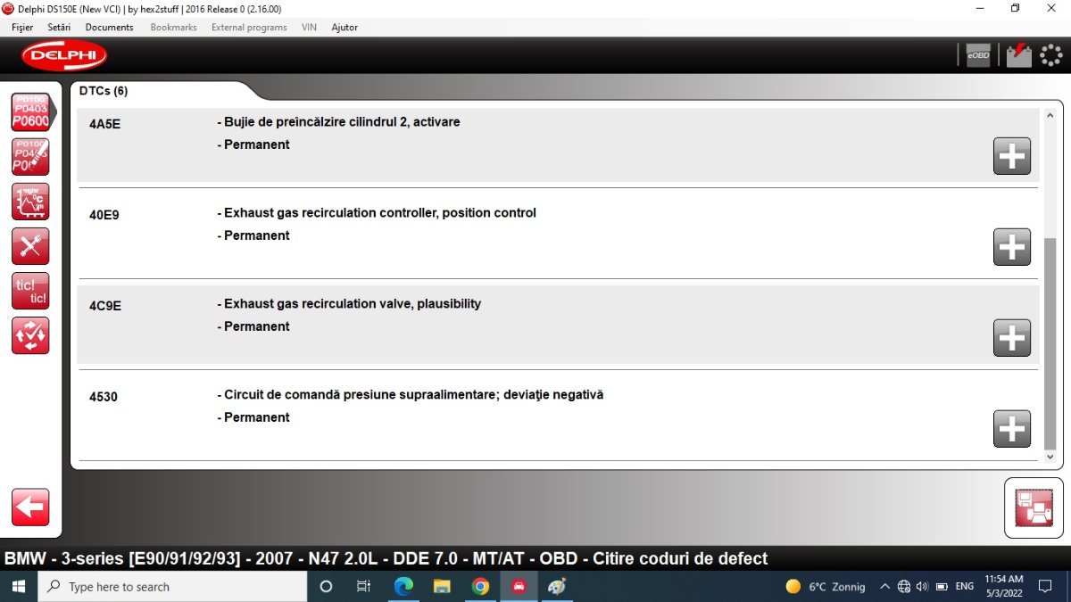Expand details for fault code 4C9E
Image resolution: width=1071 pixels, height=602 pixels.
1012,338
